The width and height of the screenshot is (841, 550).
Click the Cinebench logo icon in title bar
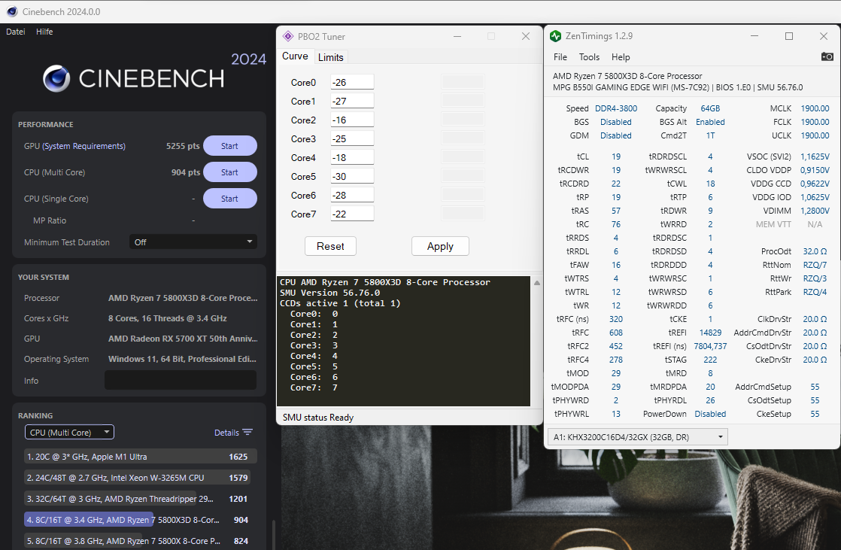12,11
